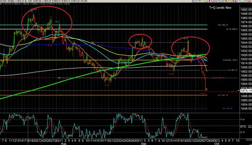Click the 1974.00 price axis label
Screen dimensions: 252x145
click(246, 22)
